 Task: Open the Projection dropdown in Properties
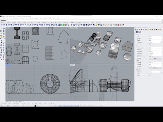tap(161, 42)
